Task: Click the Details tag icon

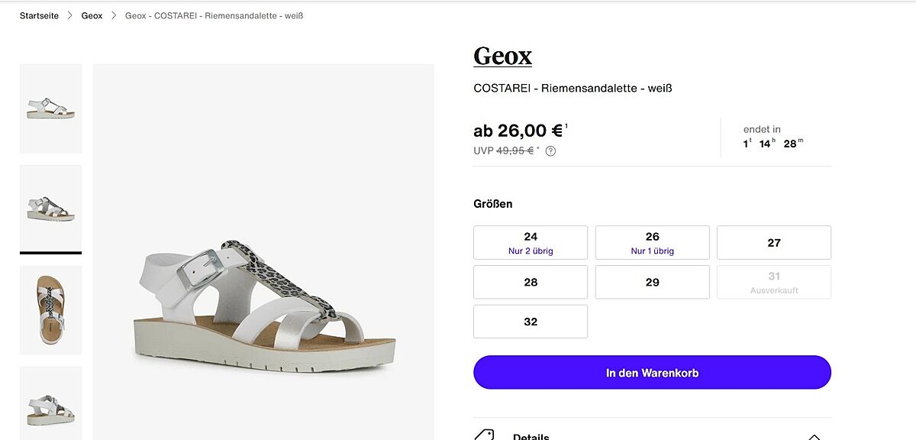Action: (485, 435)
